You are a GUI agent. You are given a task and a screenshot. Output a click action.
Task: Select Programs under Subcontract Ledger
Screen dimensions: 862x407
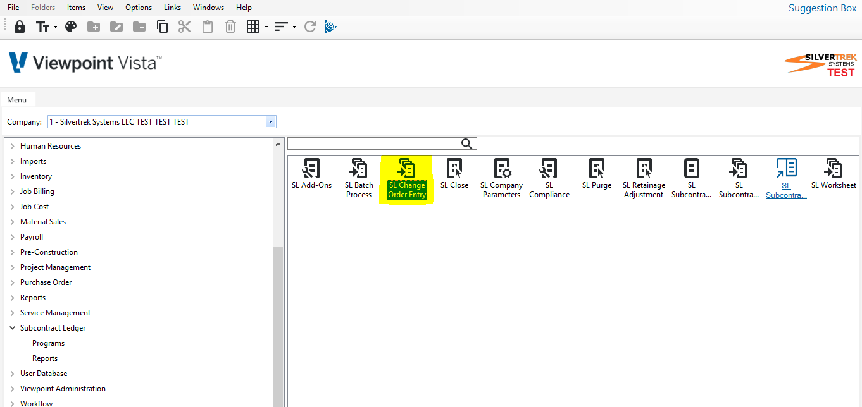click(x=49, y=343)
